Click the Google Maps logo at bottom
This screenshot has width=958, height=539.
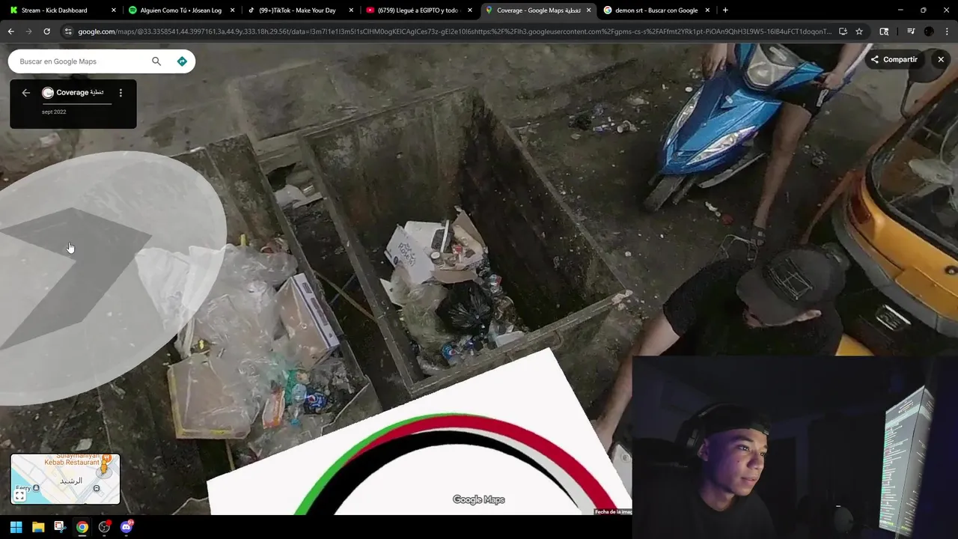pyautogui.click(x=479, y=499)
